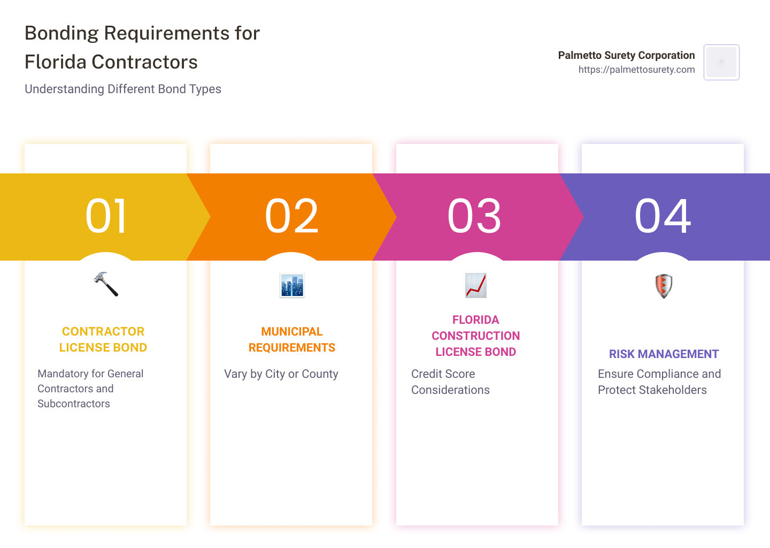Select the purple 04 arrow step
Image resolution: width=770 pixels, height=548 pixels.
[x=663, y=217]
